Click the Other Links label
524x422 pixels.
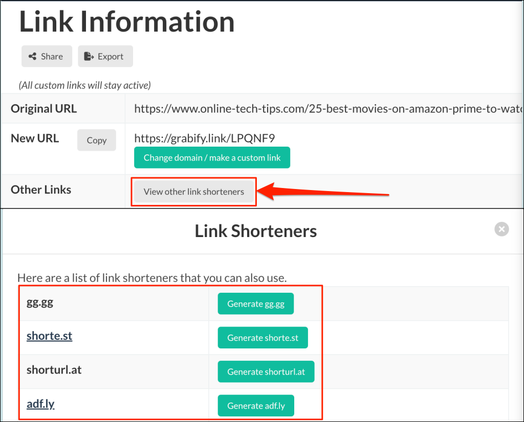[41, 190]
